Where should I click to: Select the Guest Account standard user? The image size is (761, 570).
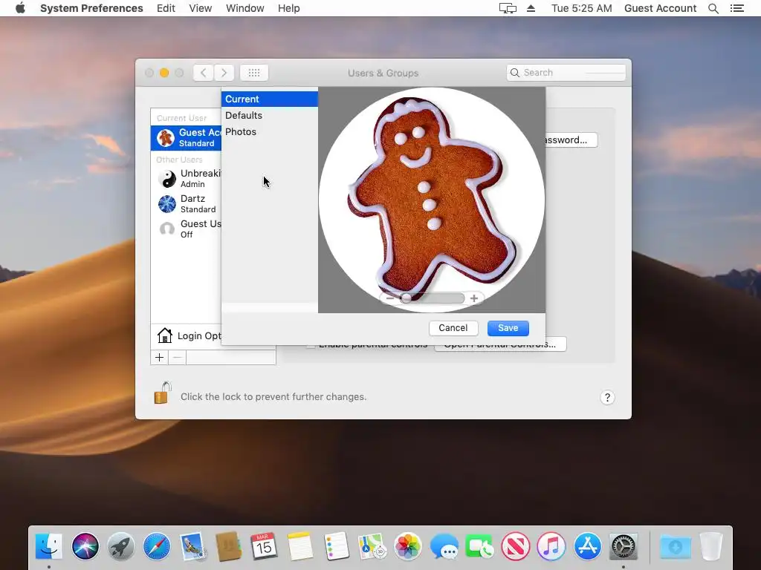pos(186,137)
